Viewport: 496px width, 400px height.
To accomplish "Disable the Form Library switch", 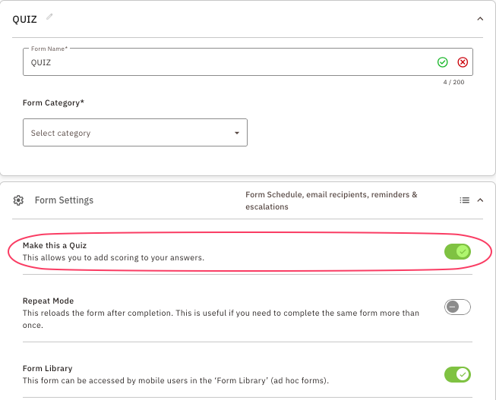I will point(457,374).
